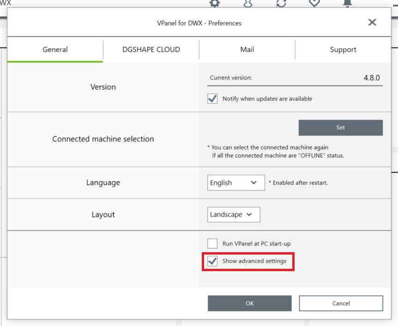This screenshot has height=326, width=398.
Task: Close the Preferences dialog with the X
Action: coord(372,22)
